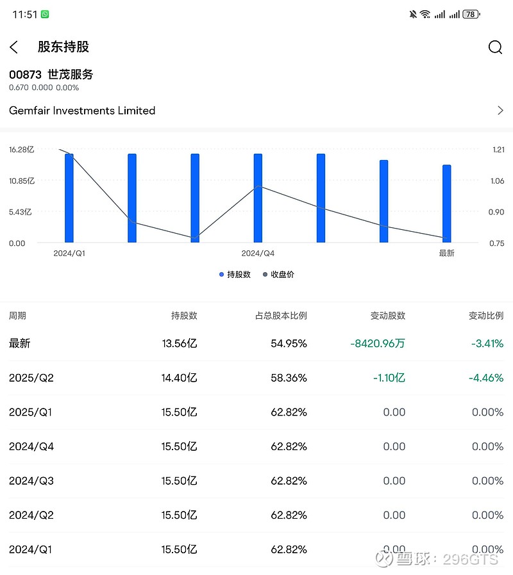Tap the 16.28亿 axis label
Image resolution: width=513 pixels, height=575 pixels.
[21, 150]
